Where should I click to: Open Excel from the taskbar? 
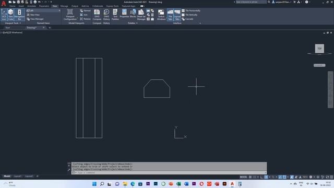pos(178,184)
